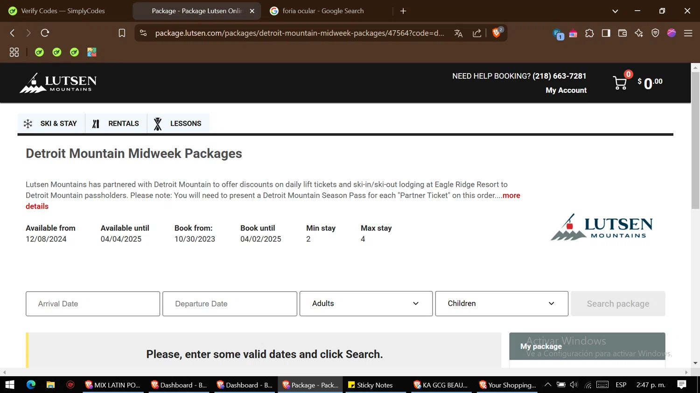This screenshot has height=393, width=700.
Task: Open the purple profile avatar icon
Action: 672,33
